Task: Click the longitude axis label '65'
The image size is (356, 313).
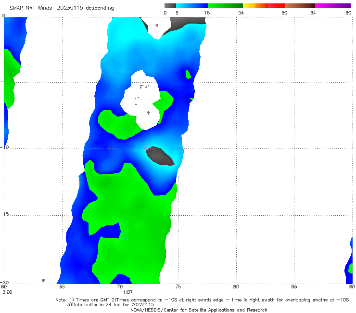Action: 62,287
